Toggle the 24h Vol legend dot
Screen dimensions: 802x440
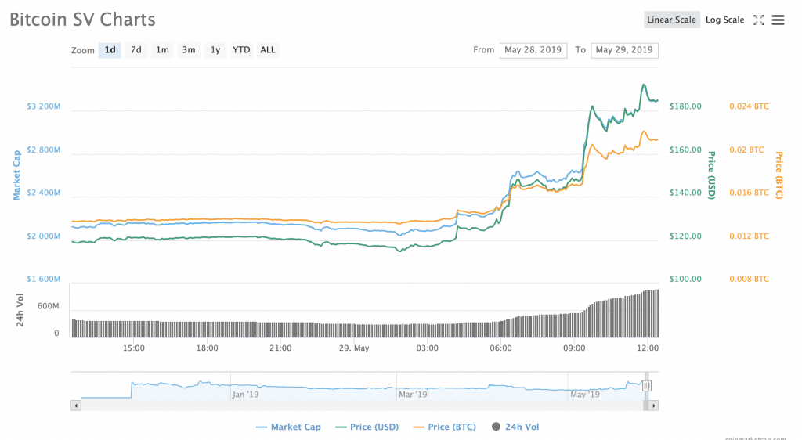click(496, 427)
